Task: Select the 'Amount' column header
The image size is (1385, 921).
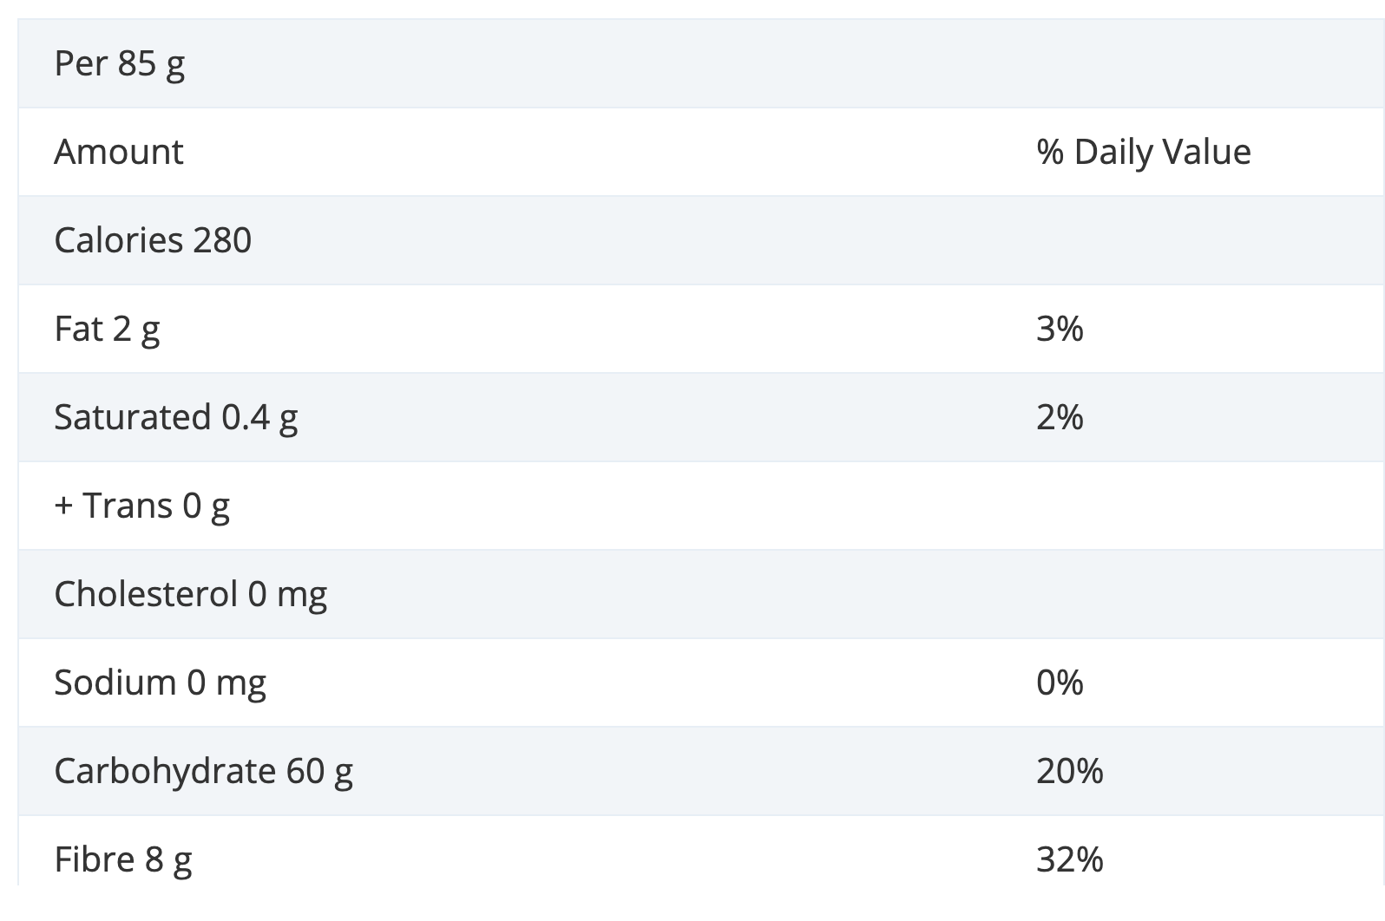Action: (119, 153)
